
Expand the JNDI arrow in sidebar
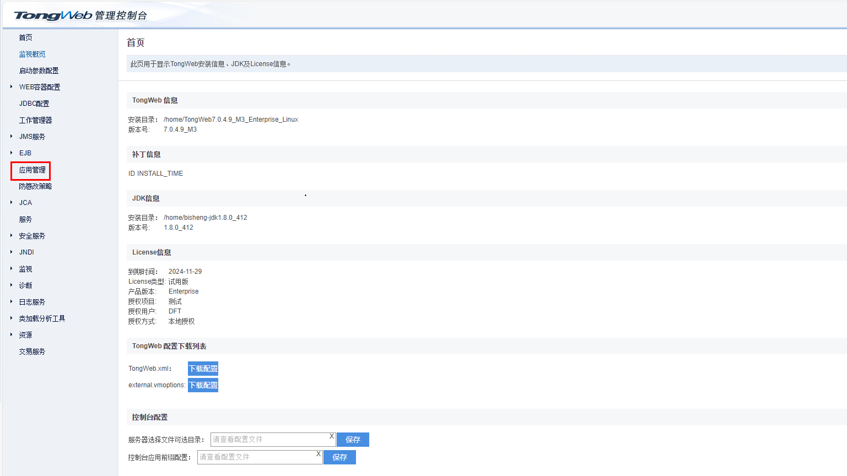(11, 252)
